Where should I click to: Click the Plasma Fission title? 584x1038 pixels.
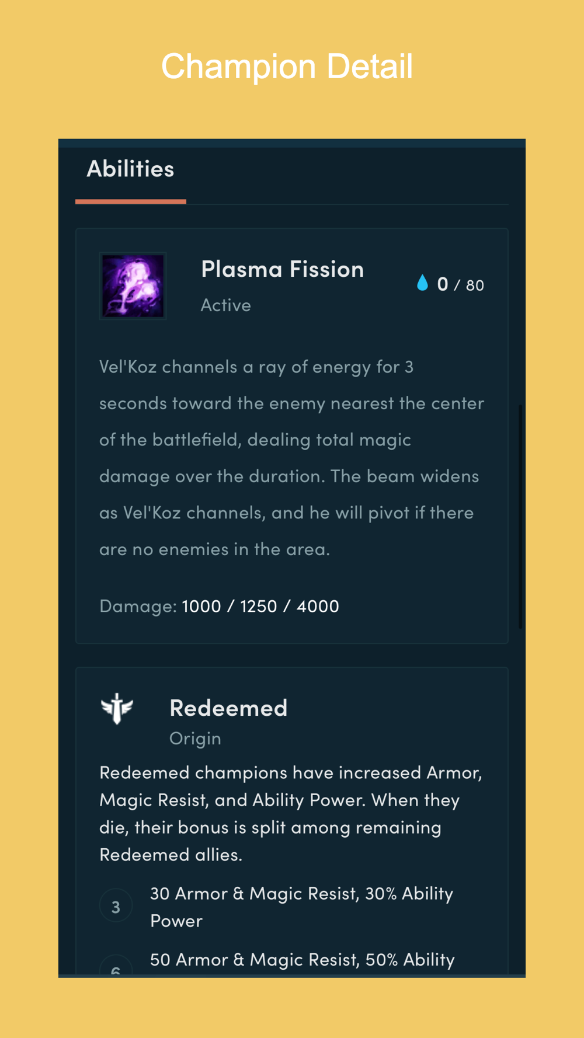[x=283, y=270]
